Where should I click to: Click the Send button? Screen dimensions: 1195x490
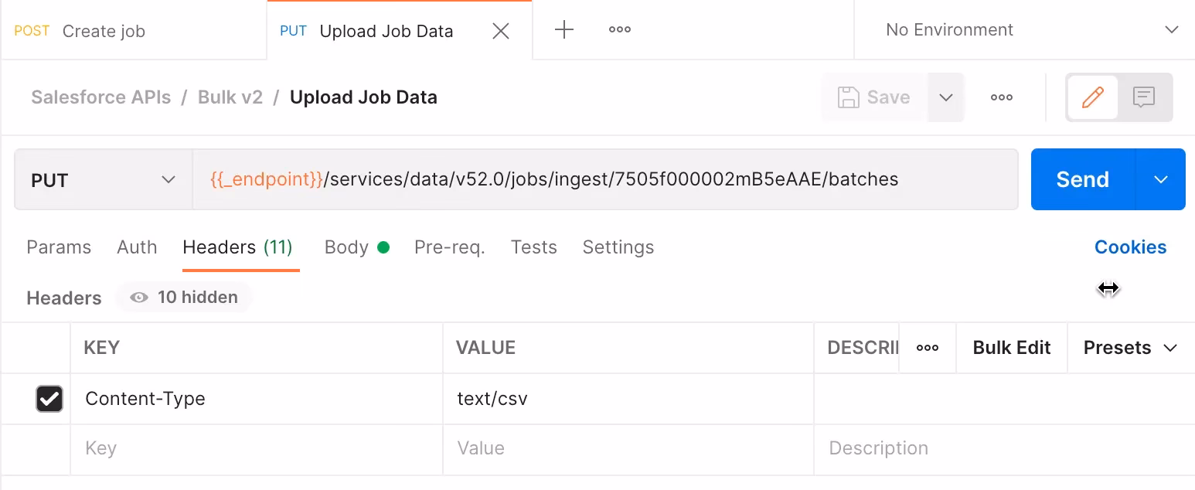[1081, 179]
